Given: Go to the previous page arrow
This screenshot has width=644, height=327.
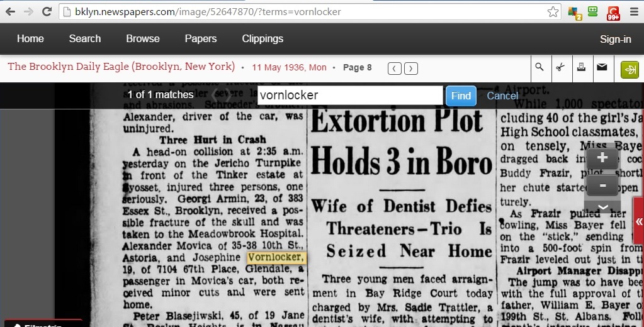Looking at the screenshot, I should tap(394, 68).
